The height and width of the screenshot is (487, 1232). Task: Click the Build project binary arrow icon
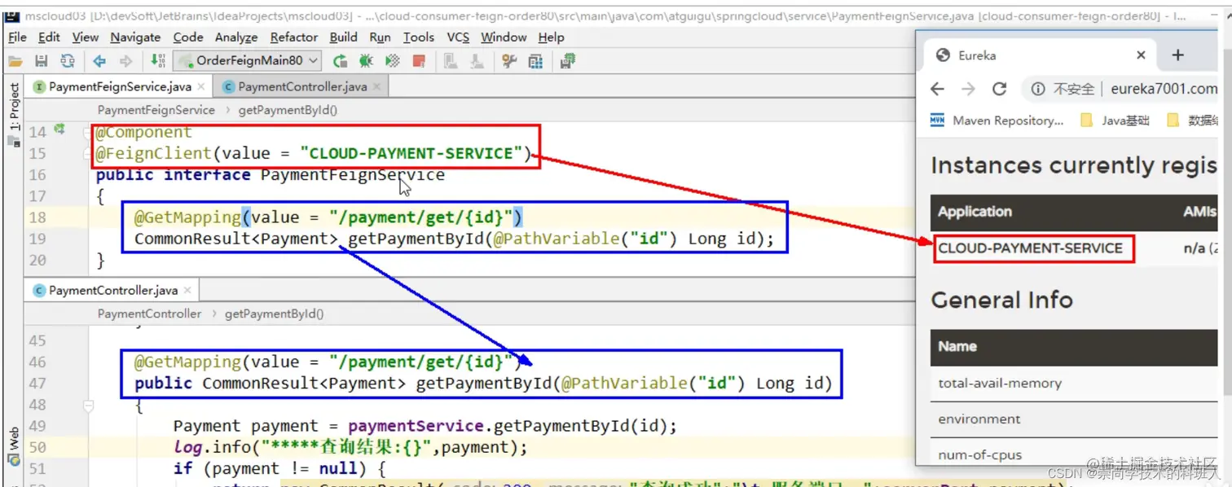pos(158,61)
